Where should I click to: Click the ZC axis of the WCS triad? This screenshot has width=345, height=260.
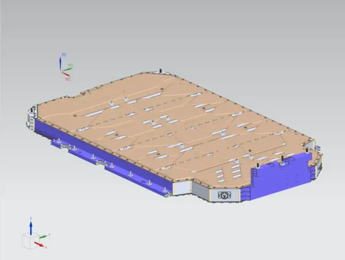(x=60, y=63)
